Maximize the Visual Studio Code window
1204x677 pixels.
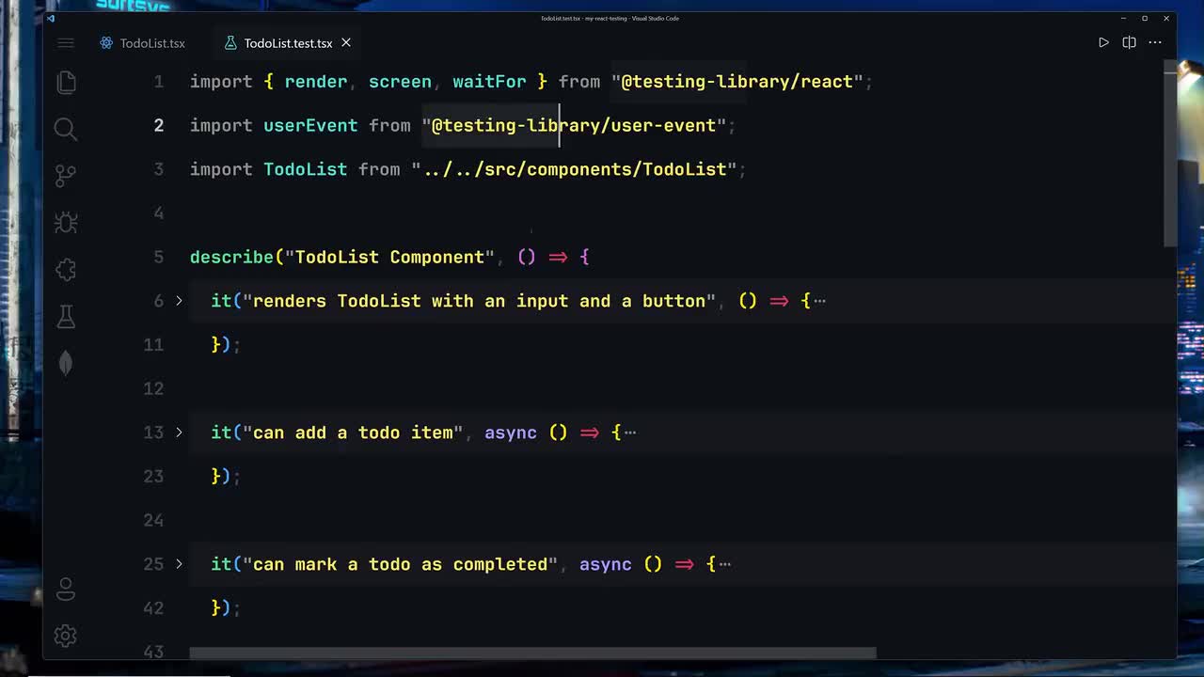point(1145,18)
